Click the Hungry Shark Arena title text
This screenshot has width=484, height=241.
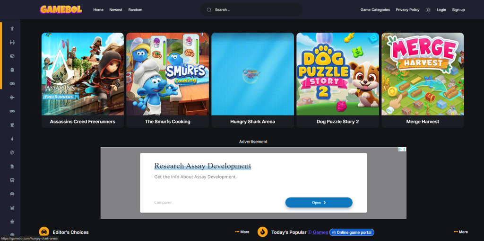coord(252,122)
